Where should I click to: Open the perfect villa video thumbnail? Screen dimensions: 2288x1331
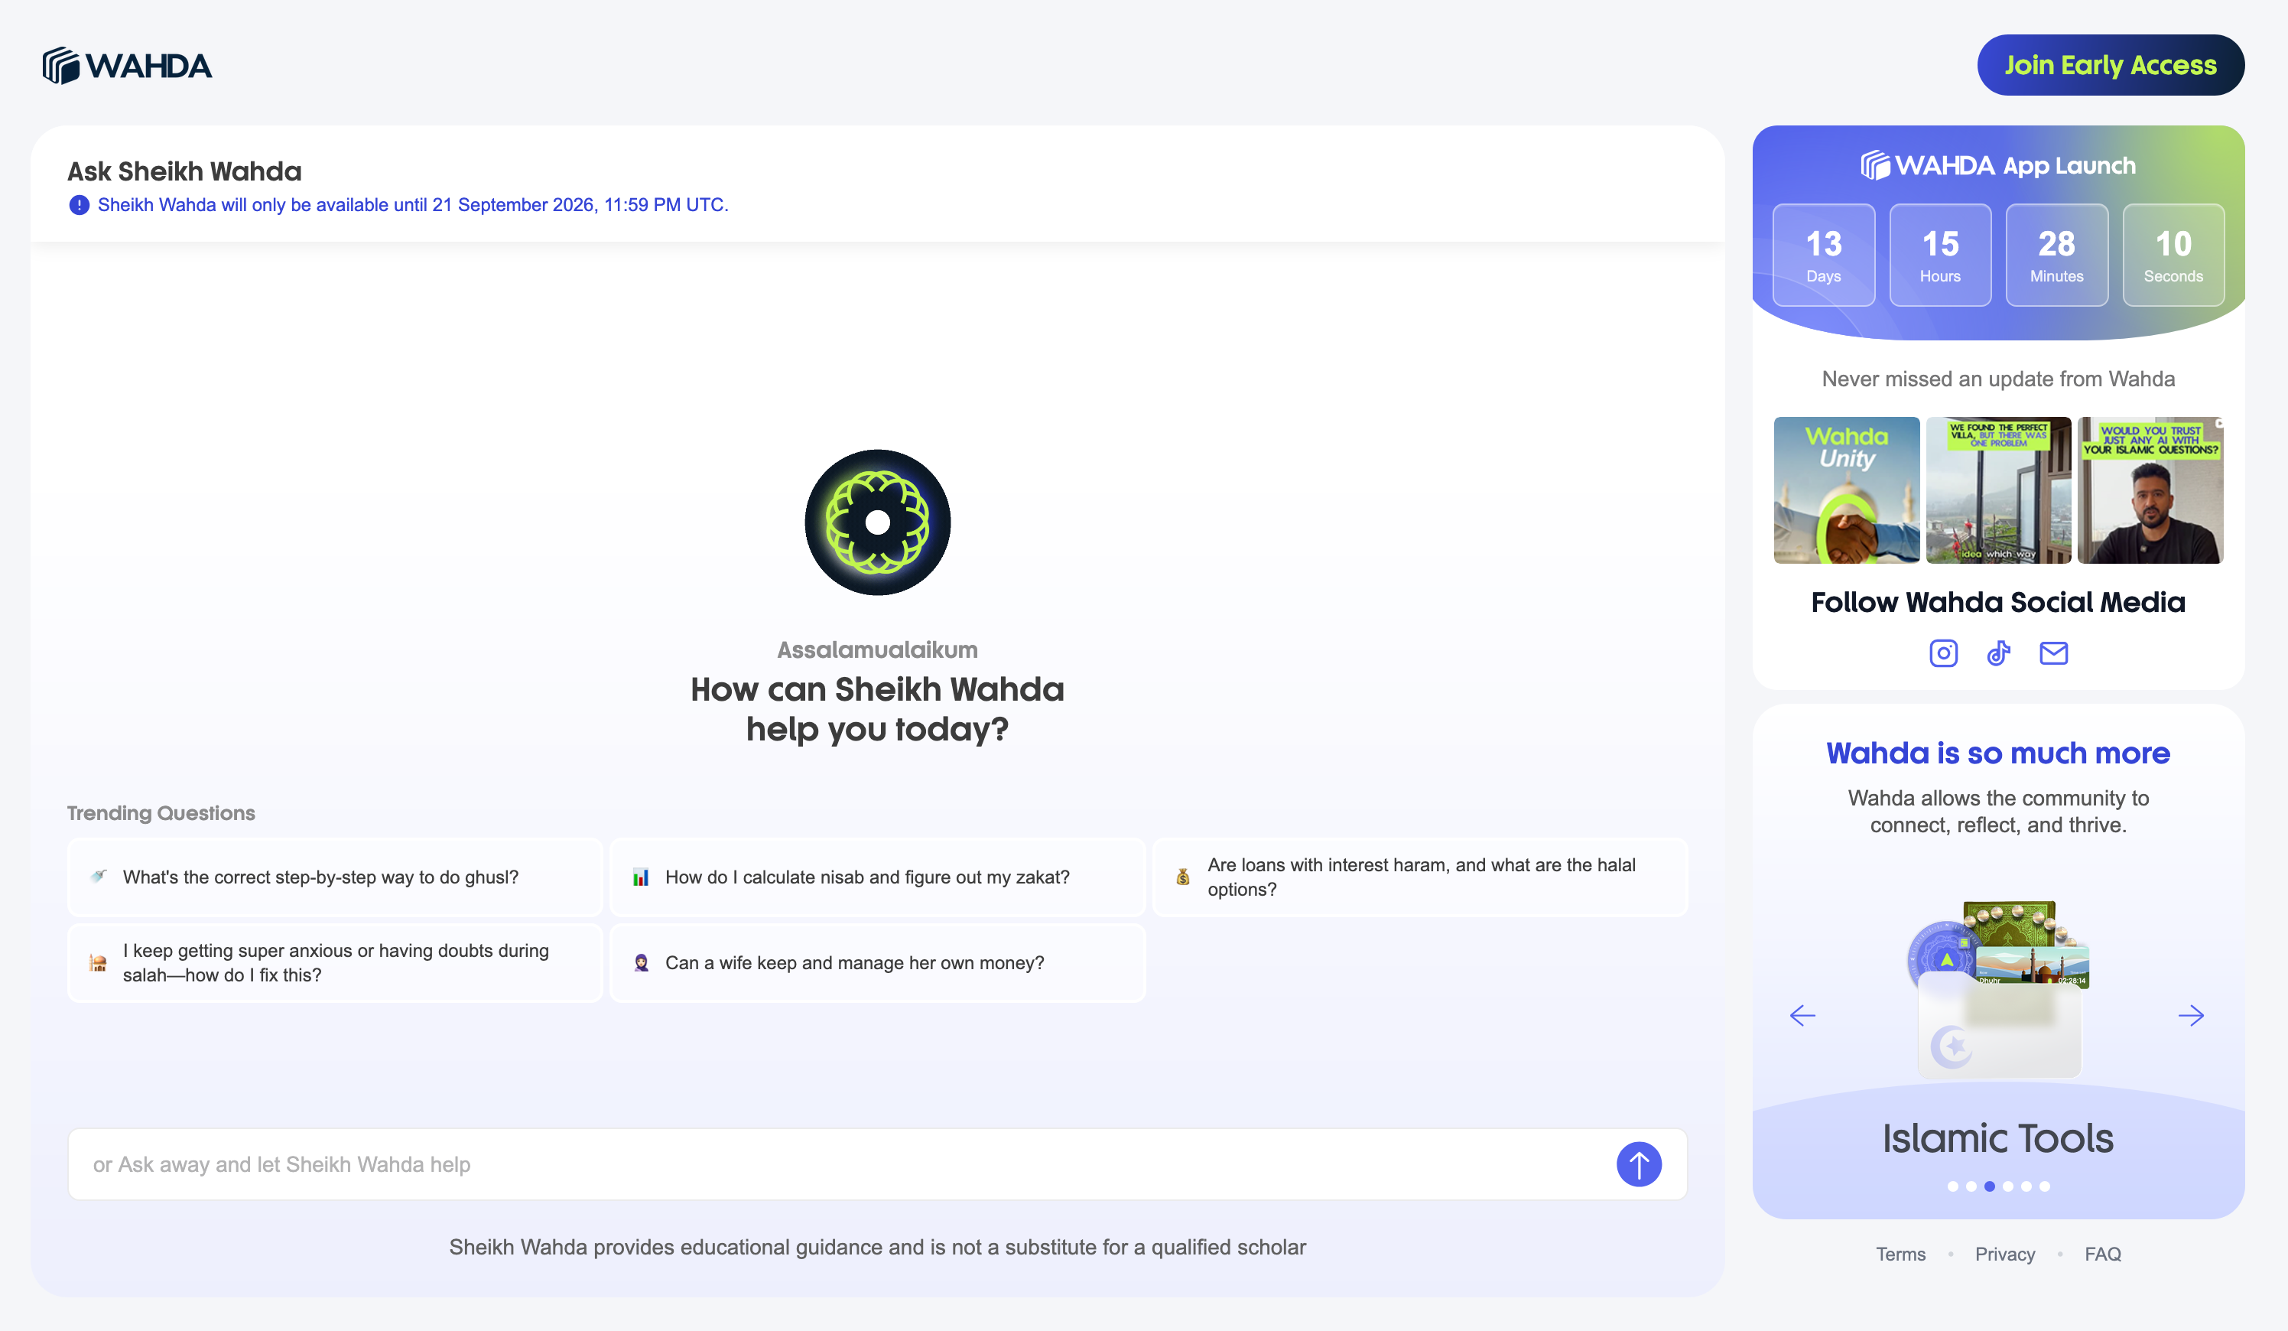[1997, 490]
